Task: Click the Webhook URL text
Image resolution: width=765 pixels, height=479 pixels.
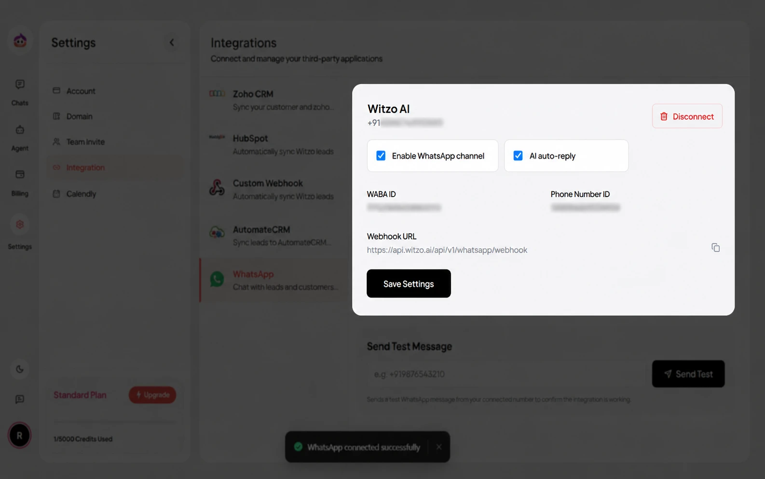Action: point(447,250)
